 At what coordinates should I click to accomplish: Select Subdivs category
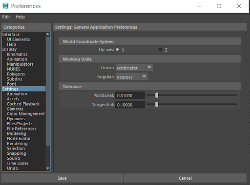[15, 79]
